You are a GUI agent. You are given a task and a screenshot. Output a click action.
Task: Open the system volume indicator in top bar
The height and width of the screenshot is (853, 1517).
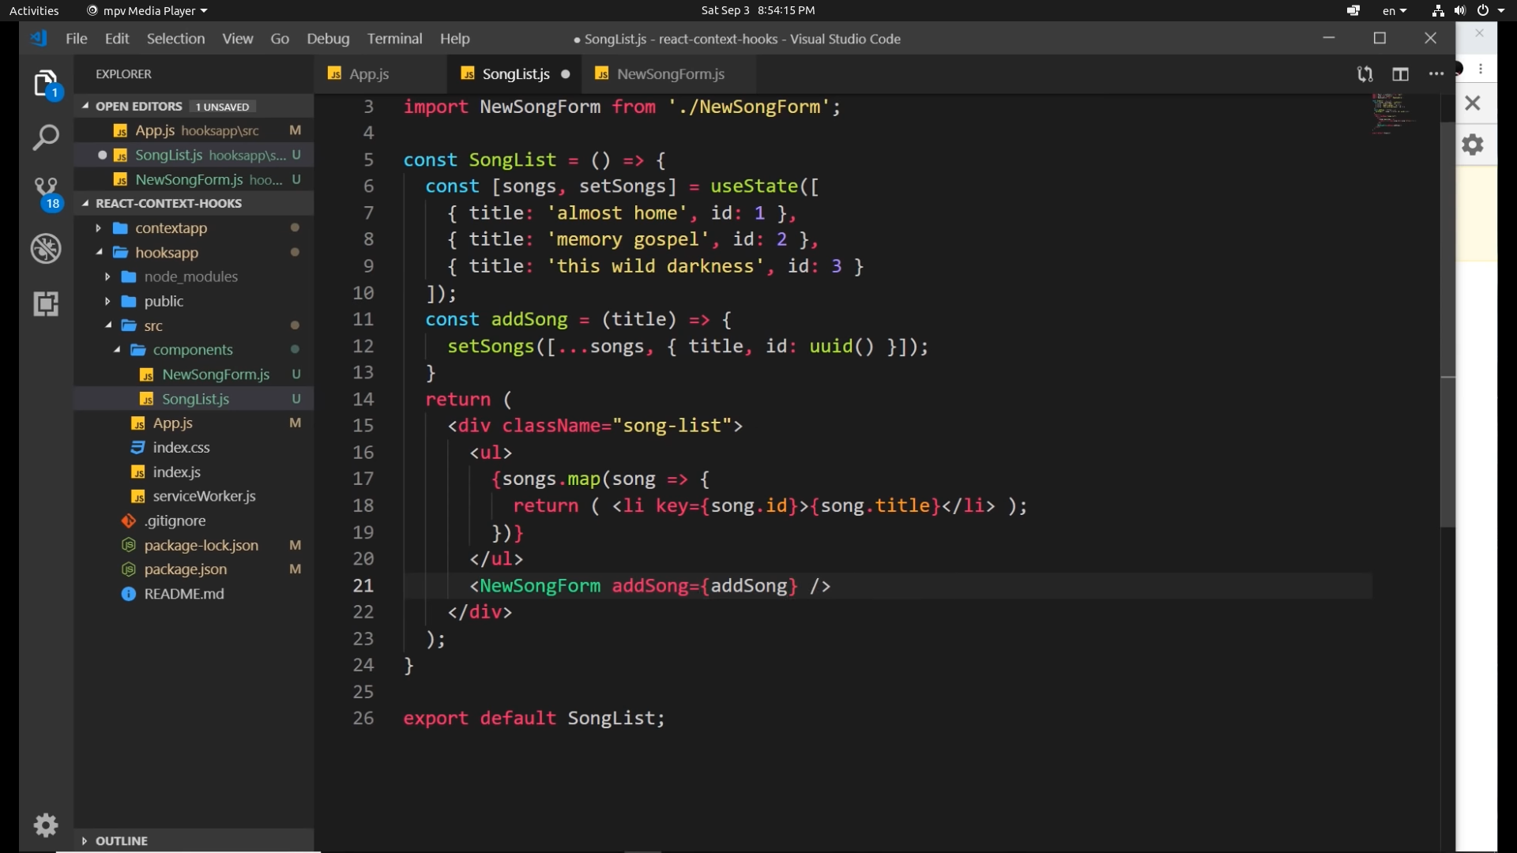pos(1460,10)
